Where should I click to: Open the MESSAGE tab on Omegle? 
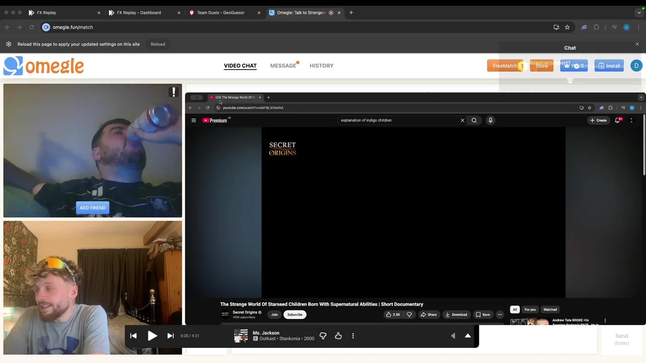tap(283, 66)
